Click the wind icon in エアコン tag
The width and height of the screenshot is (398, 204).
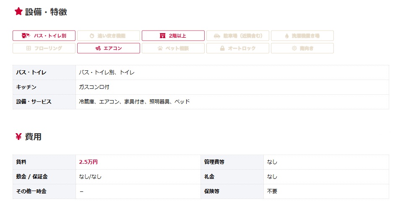pyautogui.click(x=98, y=48)
